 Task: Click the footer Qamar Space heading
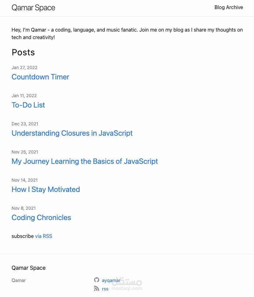pos(28,268)
